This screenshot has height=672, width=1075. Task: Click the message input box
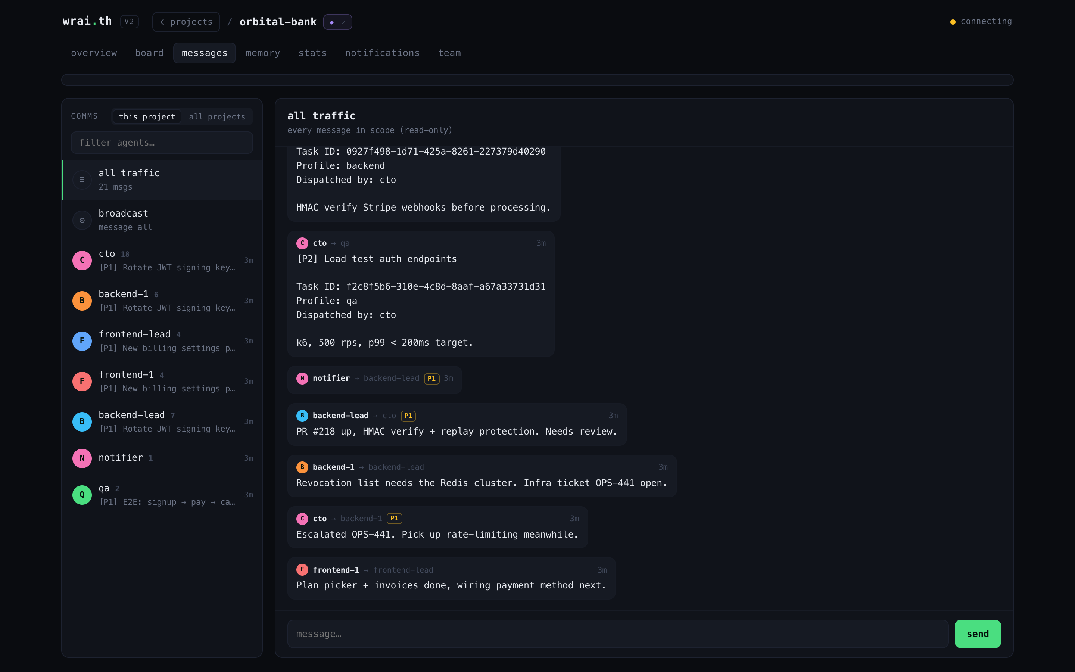[618, 634]
